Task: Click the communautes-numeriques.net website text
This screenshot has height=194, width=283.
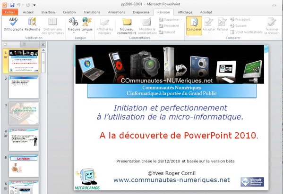Action: tap(172, 180)
